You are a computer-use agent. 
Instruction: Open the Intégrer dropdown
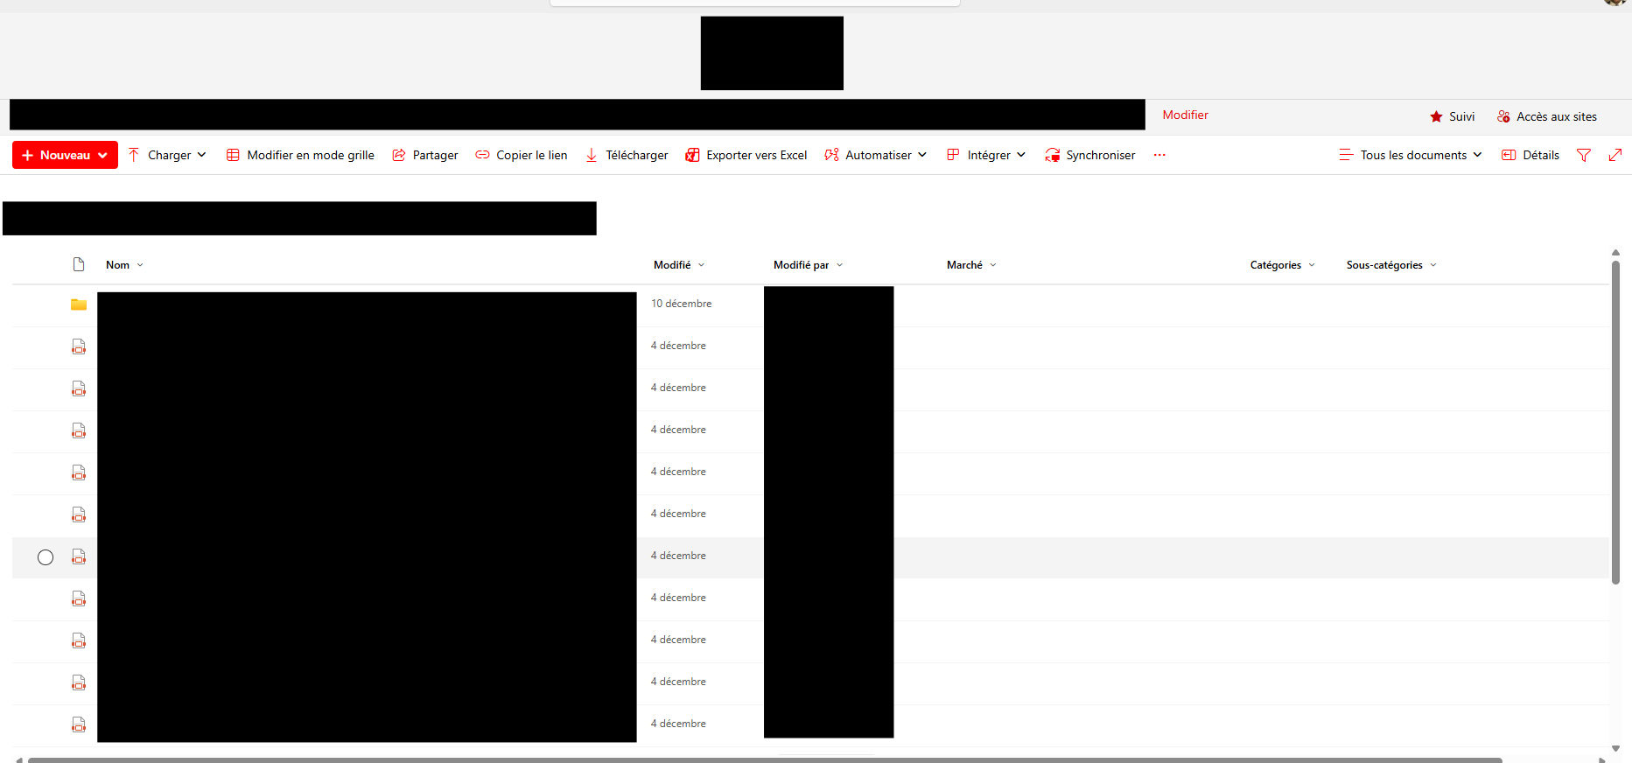pyautogui.click(x=986, y=155)
